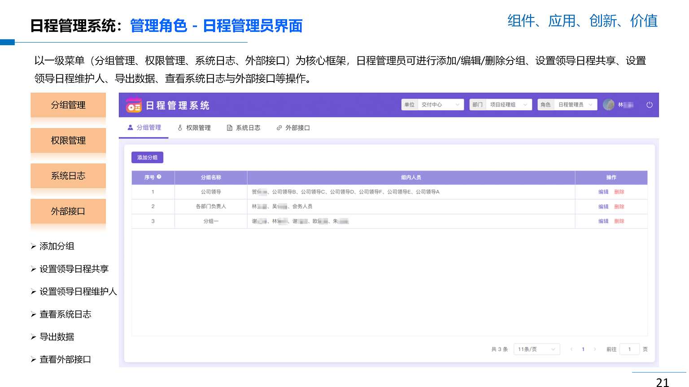The width and height of the screenshot is (689, 387).
Task: Go to the next page arrow
Action: [595, 349]
